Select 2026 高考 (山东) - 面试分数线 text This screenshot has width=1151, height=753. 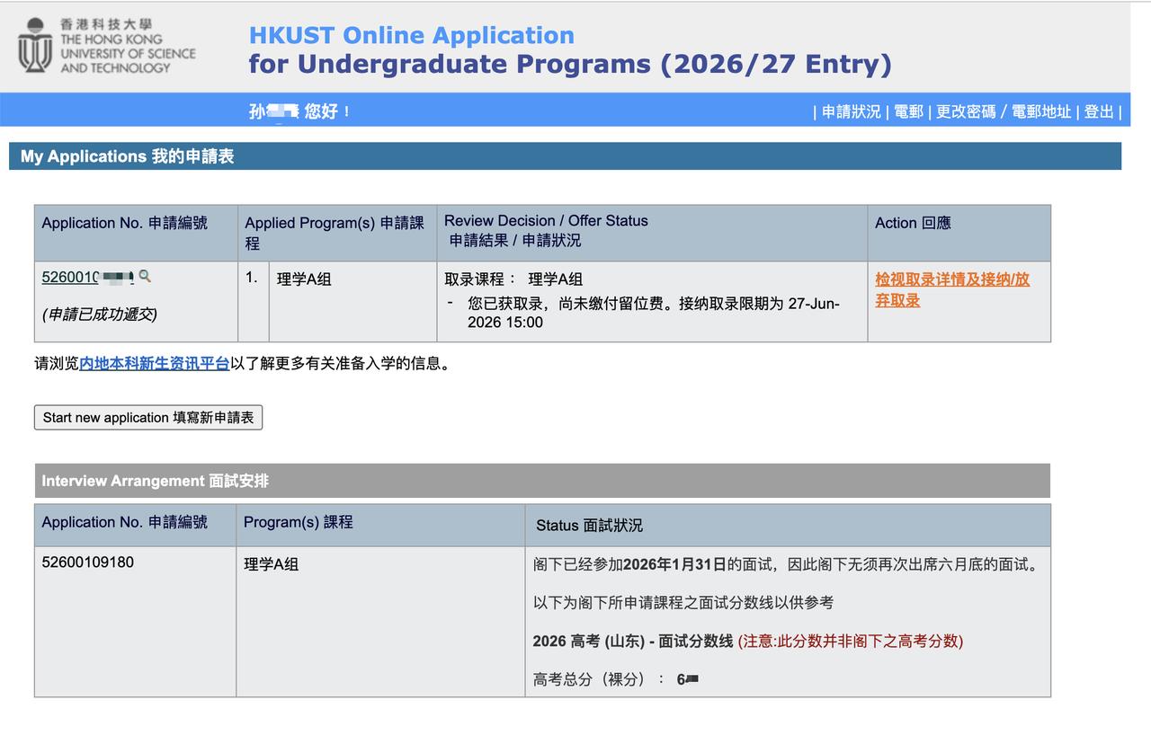(633, 642)
